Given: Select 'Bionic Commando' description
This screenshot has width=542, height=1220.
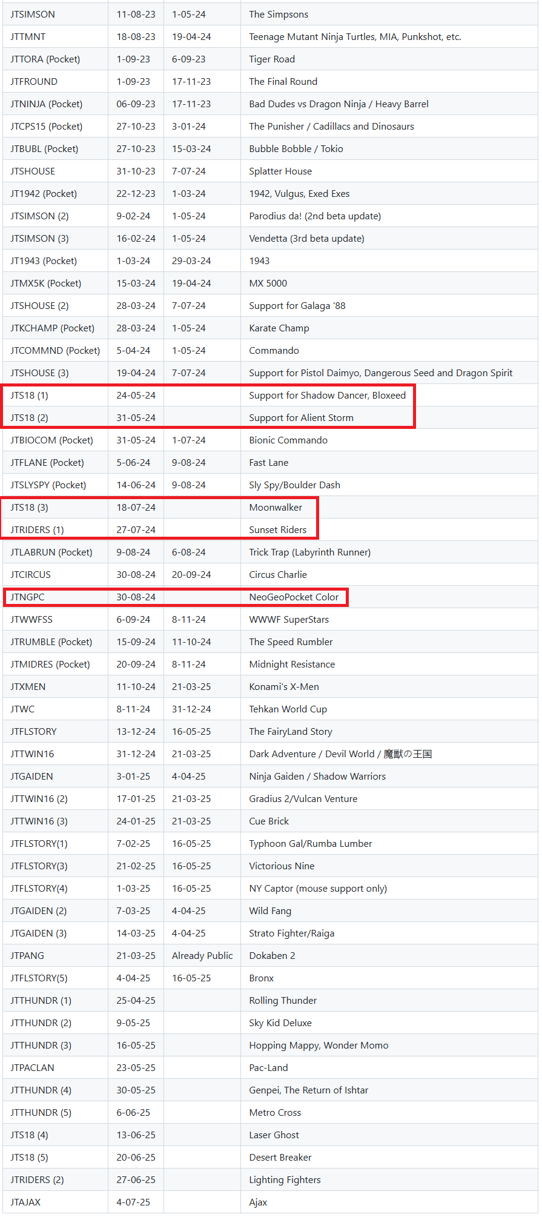Looking at the screenshot, I should pyautogui.click(x=288, y=440).
